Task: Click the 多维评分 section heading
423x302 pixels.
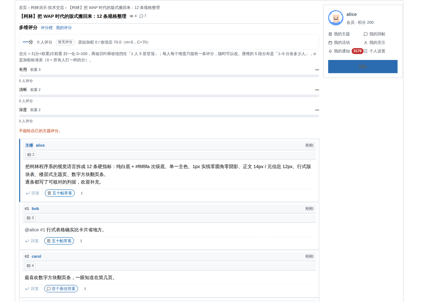Action: [28, 28]
